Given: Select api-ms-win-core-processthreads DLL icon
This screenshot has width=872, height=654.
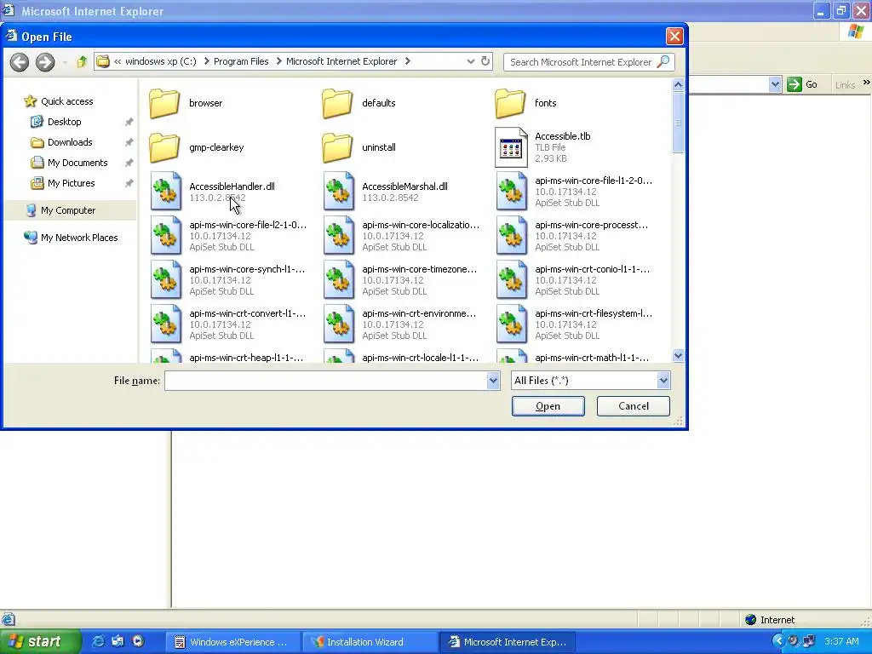Looking at the screenshot, I should point(512,236).
